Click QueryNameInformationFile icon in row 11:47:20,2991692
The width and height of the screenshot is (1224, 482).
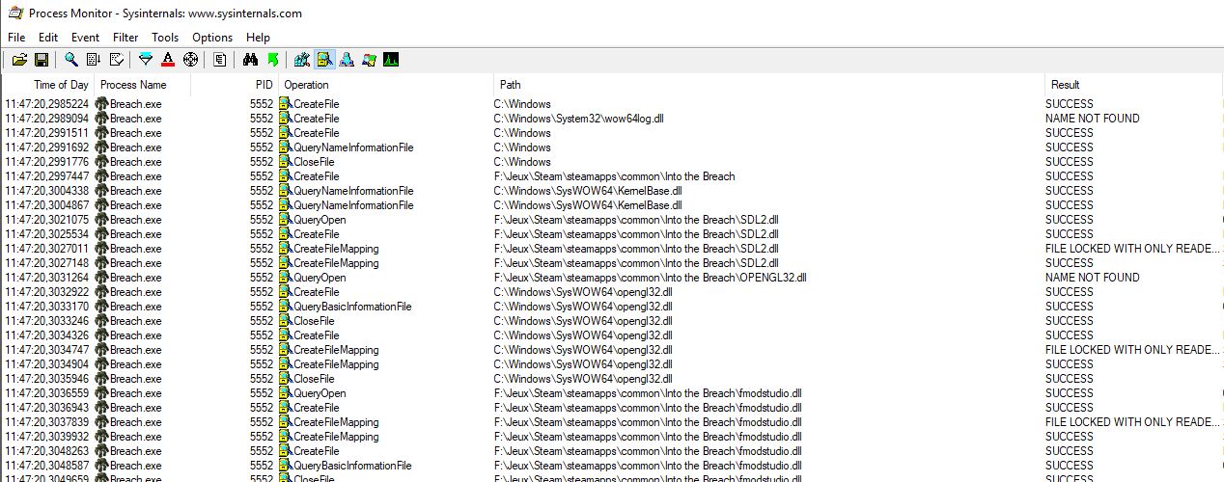[x=286, y=147]
